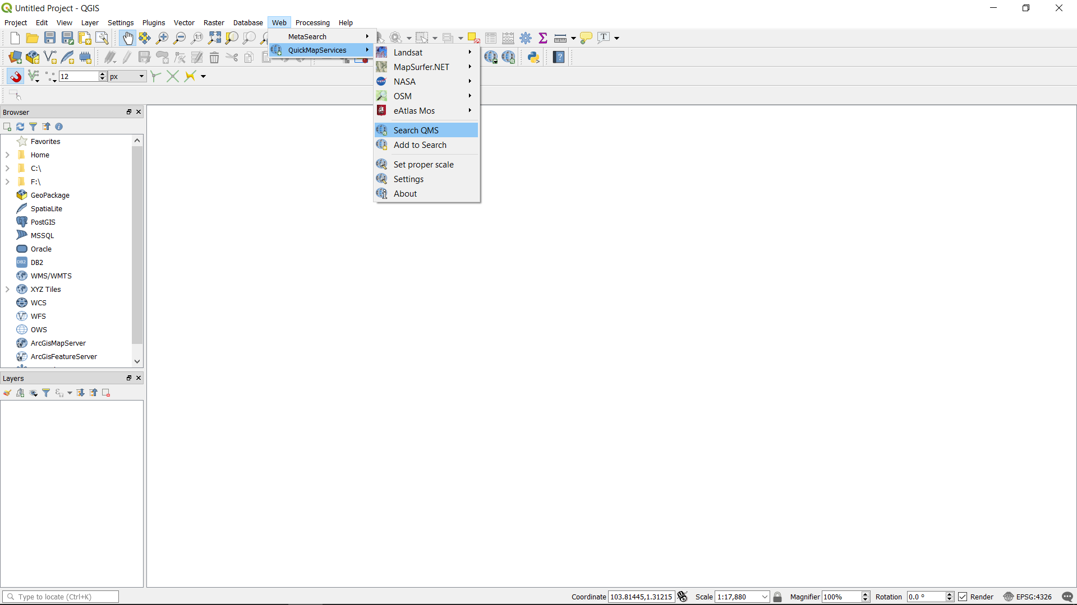This screenshot has height=605, width=1077.
Task: Click the Open Field Calculator gear icon
Action: point(526,38)
